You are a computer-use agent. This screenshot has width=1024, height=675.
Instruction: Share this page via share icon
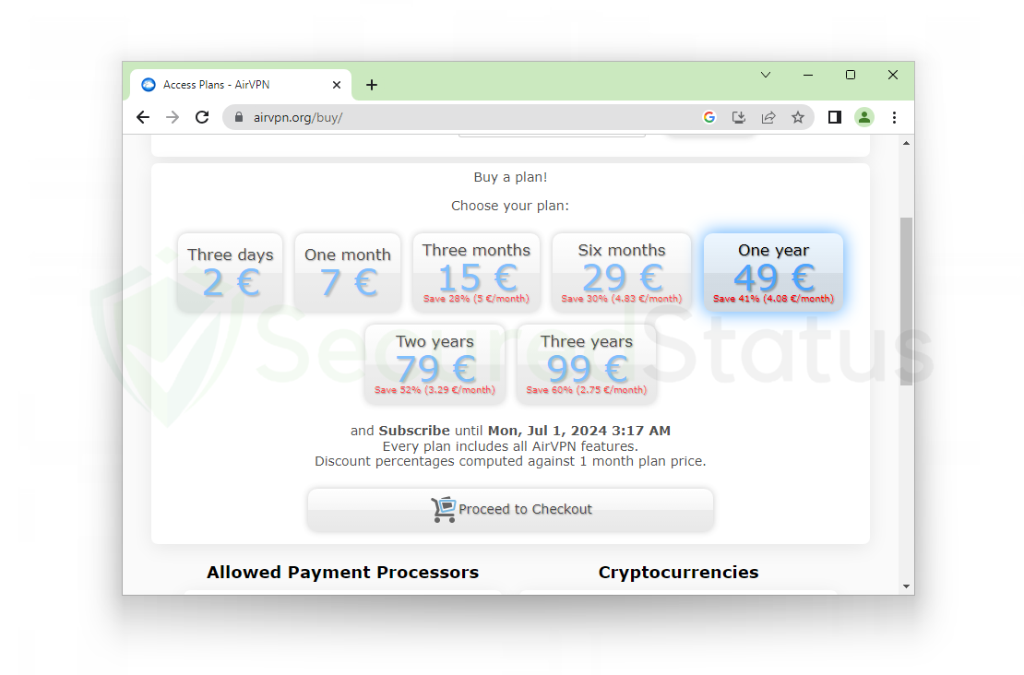pos(768,117)
